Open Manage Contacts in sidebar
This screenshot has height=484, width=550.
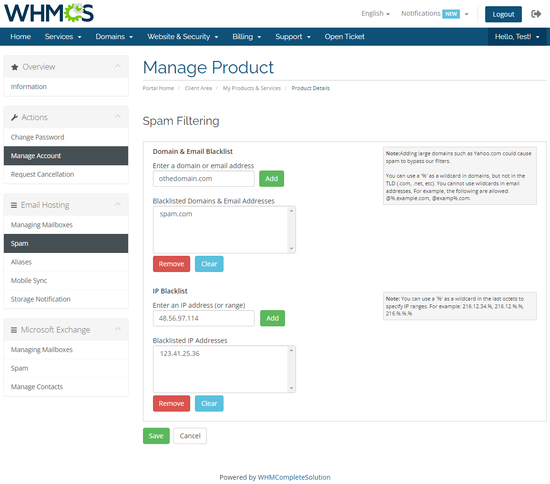(66, 387)
